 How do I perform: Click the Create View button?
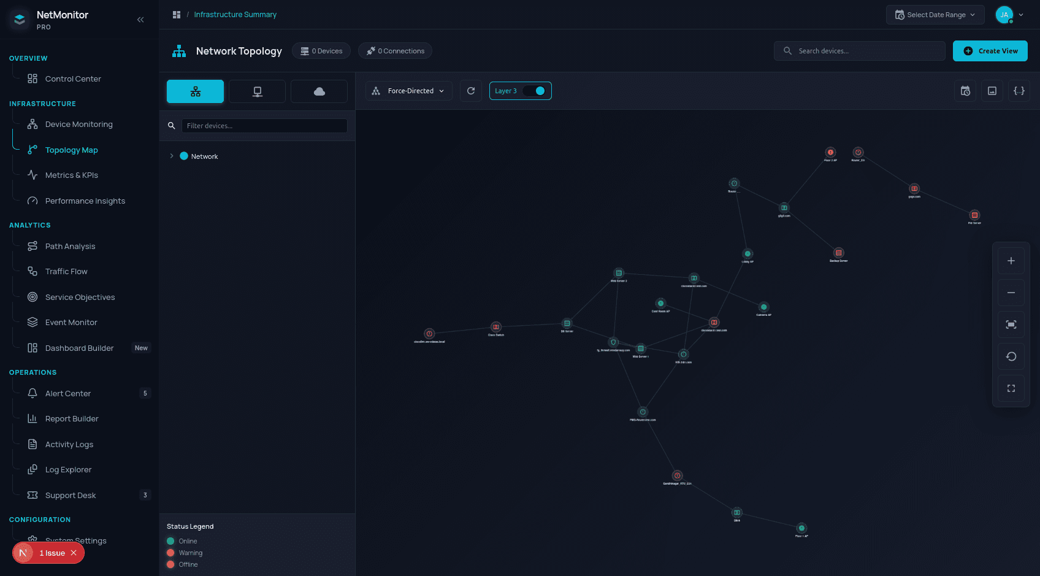tap(990, 51)
